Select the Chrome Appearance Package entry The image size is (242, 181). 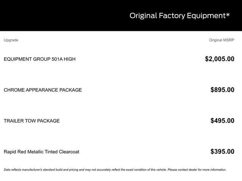(x=43, y=90)
